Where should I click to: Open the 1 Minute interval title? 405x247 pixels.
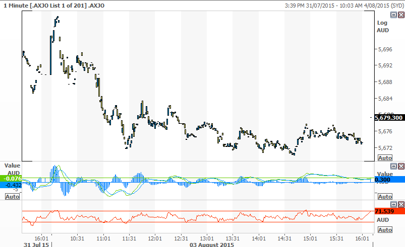pos(15,5)
